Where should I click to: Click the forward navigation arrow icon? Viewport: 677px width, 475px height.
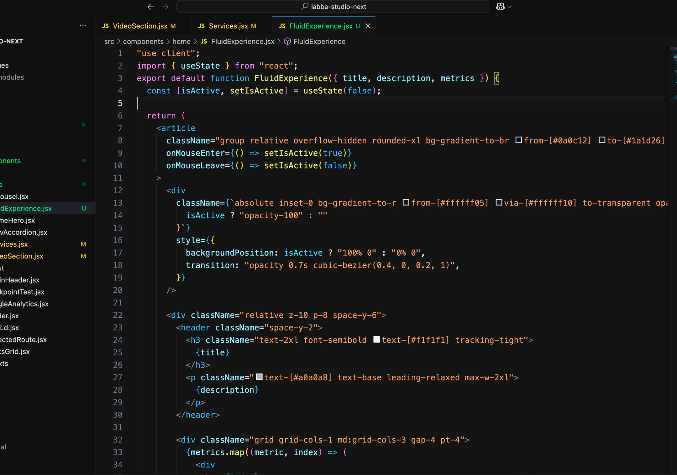[165, 7]
